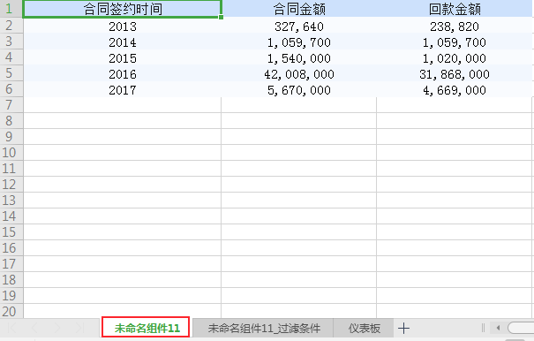534x341 pixels.
Task: Select the 合同签约时间 header cell
Action: click(123, 9)
